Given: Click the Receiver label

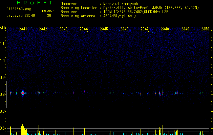Looking at the screenshot, I should [69, 12].
